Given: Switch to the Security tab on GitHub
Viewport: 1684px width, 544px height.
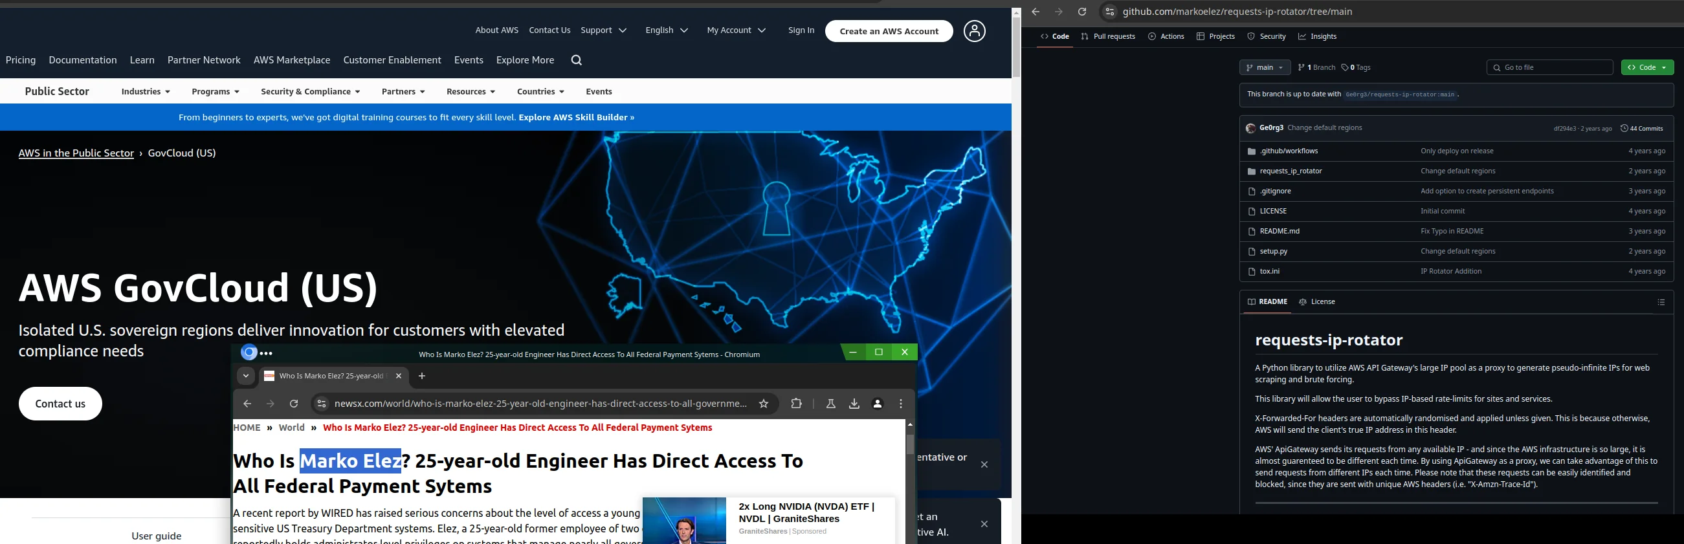Looking at the screenshot, I should pos(1267,37).
